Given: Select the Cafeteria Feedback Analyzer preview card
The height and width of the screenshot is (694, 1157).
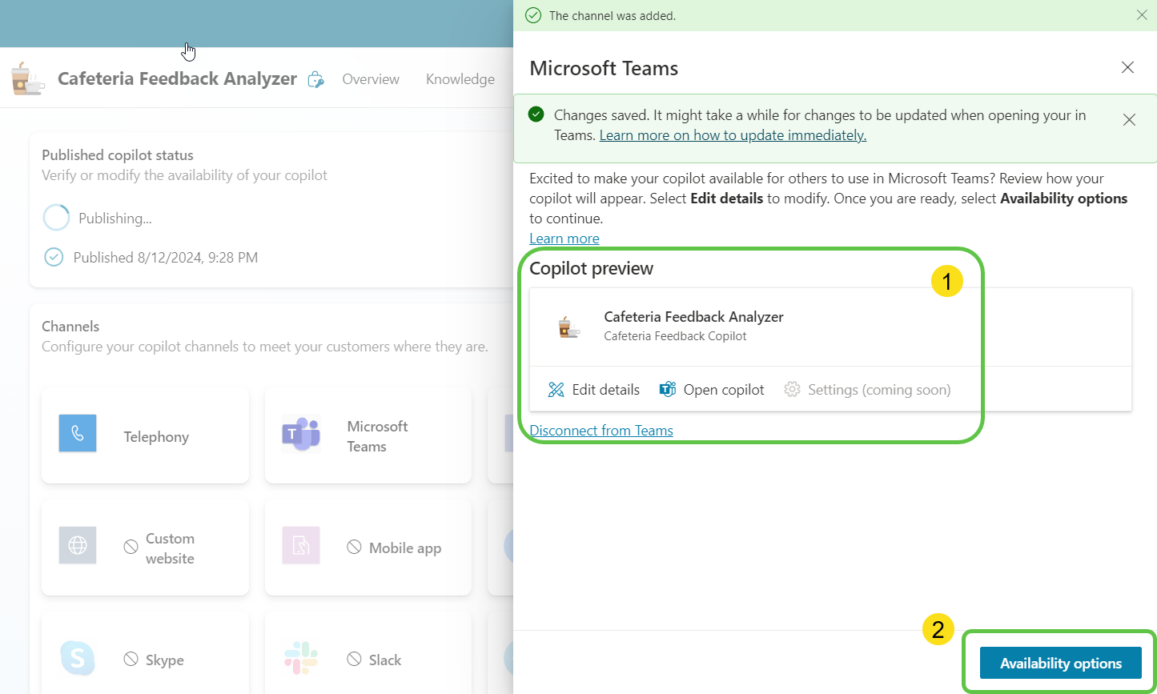Looking at the screenshot, I should point(693,326).
